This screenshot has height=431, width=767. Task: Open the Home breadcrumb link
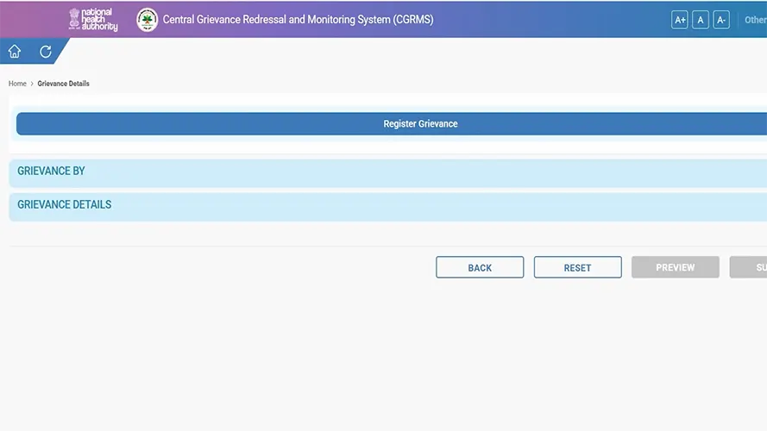tap(17, 84)
